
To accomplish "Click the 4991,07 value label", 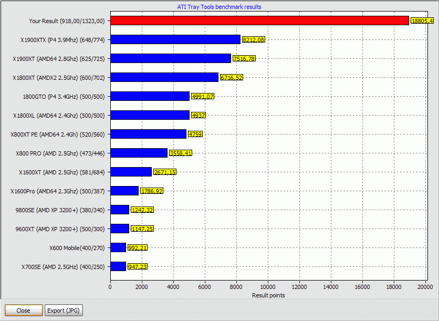I will point(203,96).
